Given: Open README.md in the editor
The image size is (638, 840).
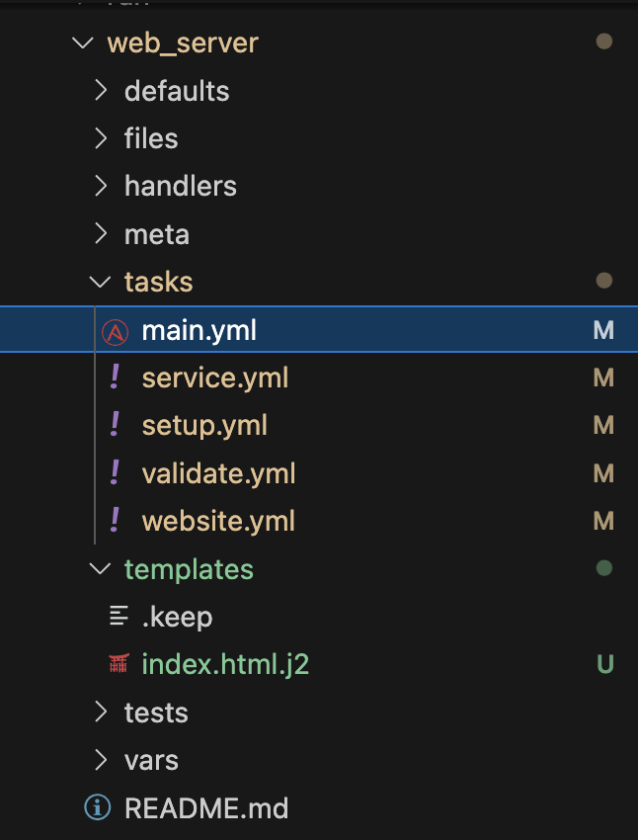Looking at the screenshot, I should click(x=205, y=808).
